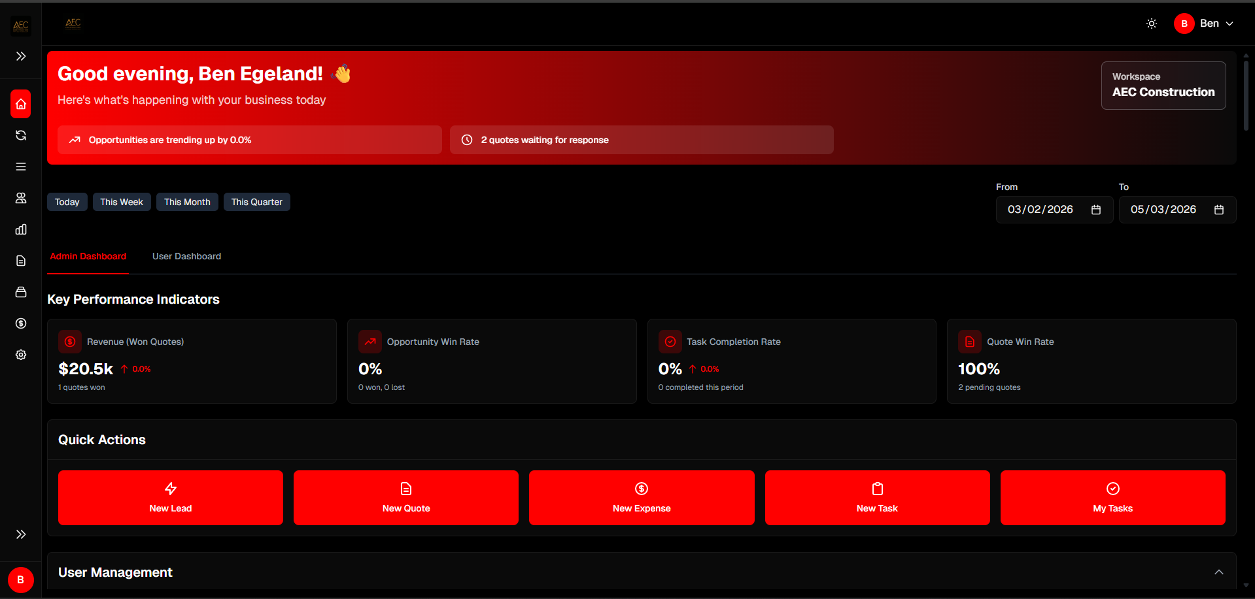Click the User Management heading
Screen dimensions: 1255x599
pyautogui.click(x=115, y=572)
